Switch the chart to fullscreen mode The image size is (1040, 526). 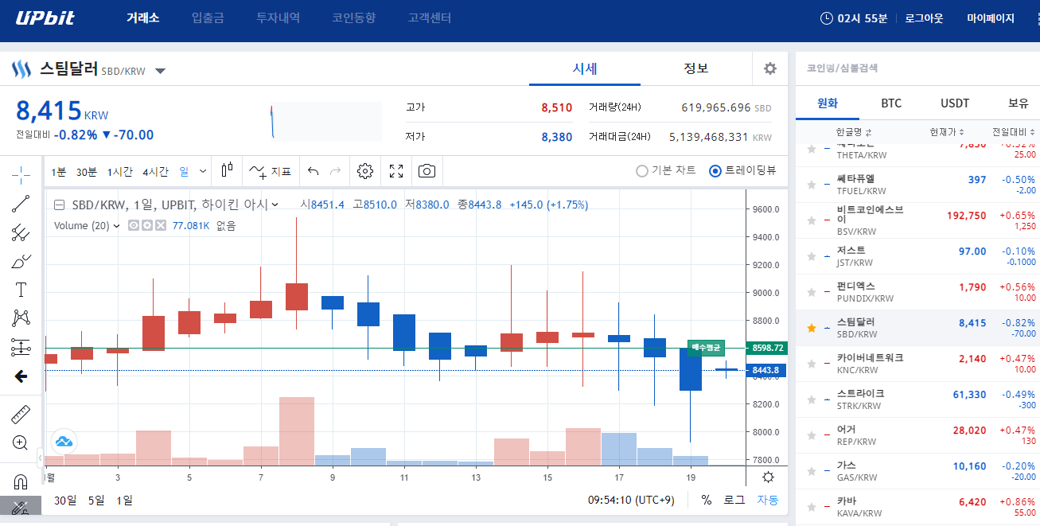click(x=396, y=171)
